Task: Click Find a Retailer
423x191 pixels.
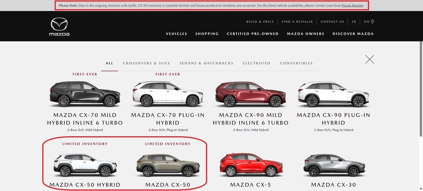Action: pos(297,21)
